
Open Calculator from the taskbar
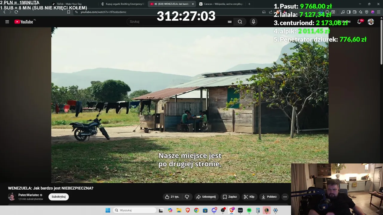pyautogui.click(x=258, y=210)
